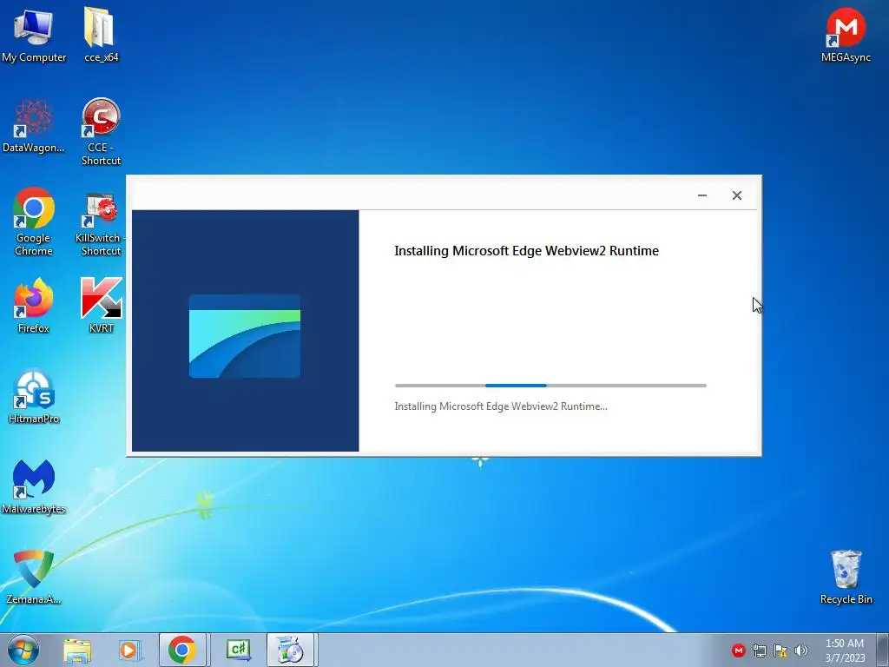889x667 pixels.
Task: Open Windows Explorer from the taskbar
Action: [x=77, y=650]
